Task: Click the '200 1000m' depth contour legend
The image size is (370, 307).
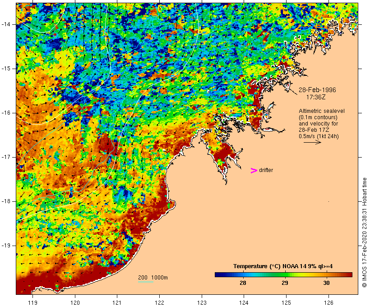Action: (153, 278)
